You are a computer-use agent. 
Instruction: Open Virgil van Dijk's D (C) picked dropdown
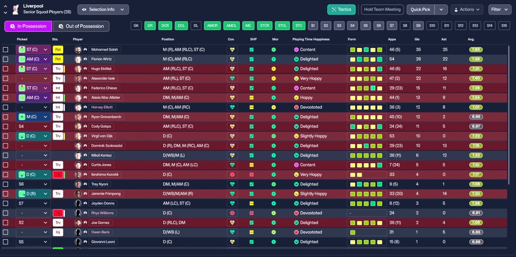33,136
